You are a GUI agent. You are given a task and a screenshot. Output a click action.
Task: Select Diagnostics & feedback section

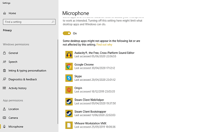tap(22, 79)
